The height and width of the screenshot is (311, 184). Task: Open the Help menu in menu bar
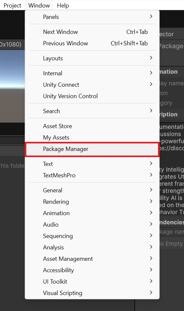pos(63,5)
